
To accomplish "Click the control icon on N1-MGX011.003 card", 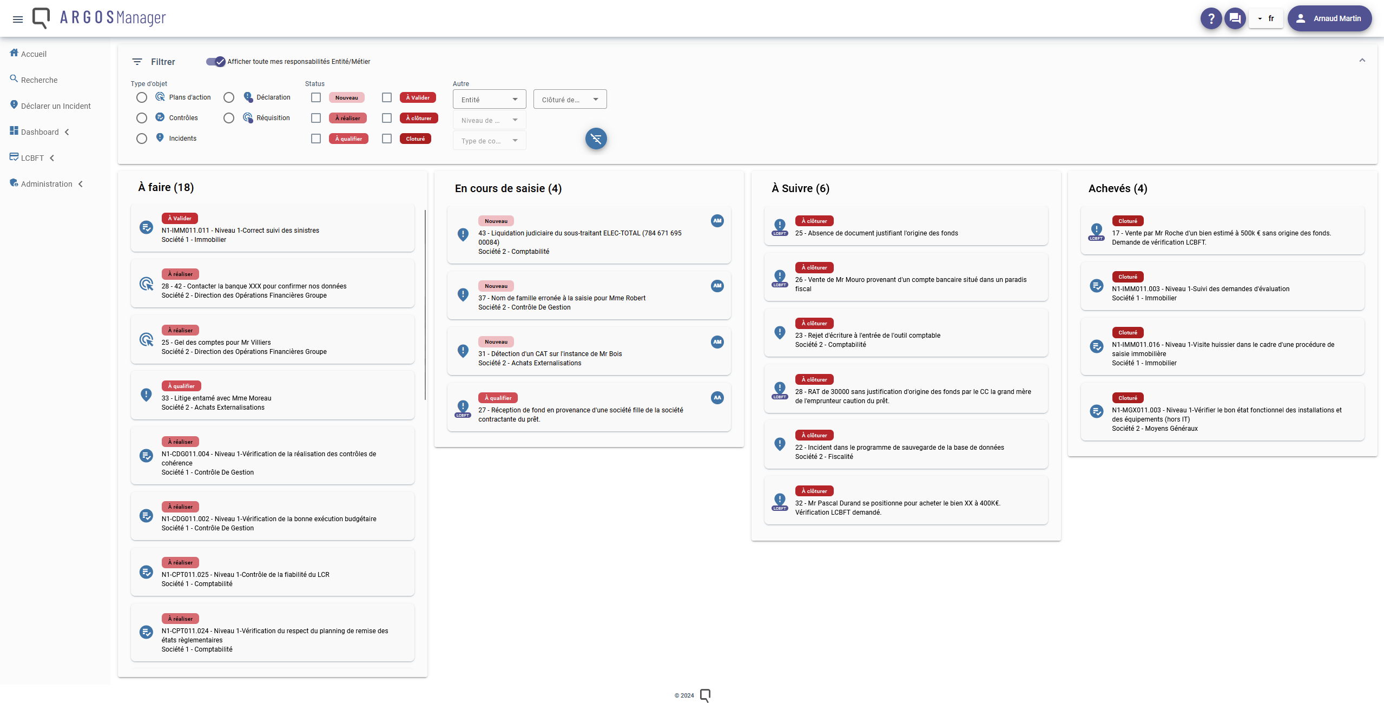I will coord(1096,411).
